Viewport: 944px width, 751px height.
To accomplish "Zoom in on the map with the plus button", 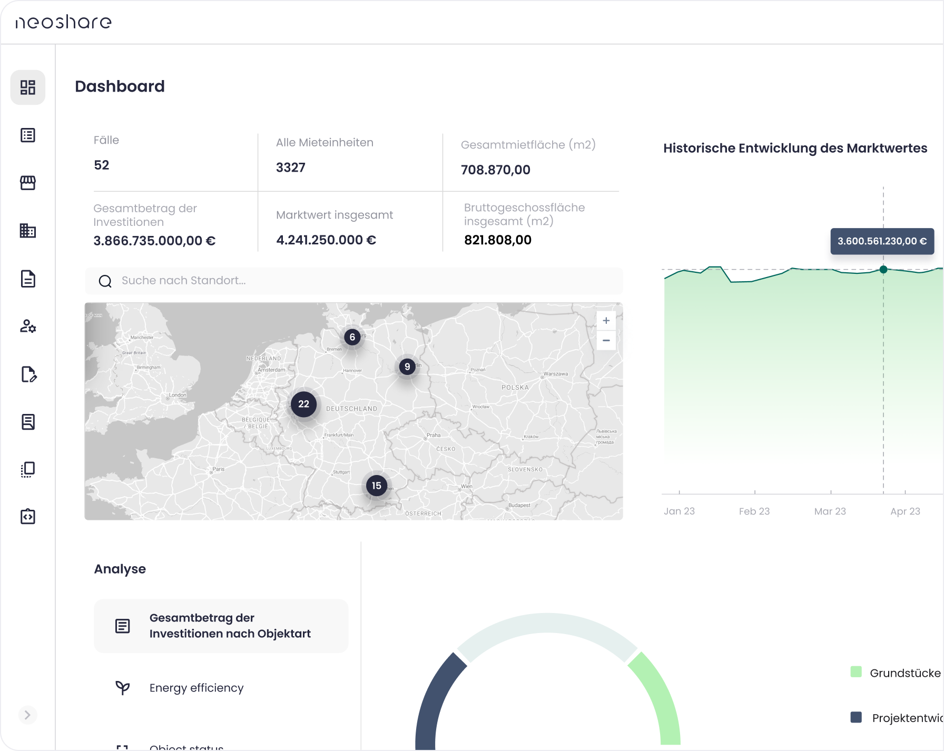I will click(606, 320).
